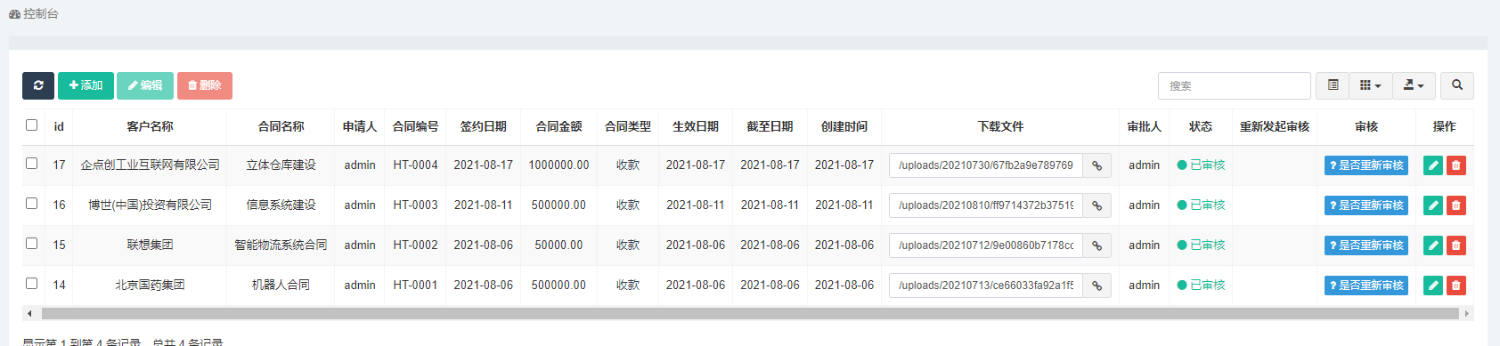This screenshot has width=1500, height=346.
Task: Click the search magnifier icon button
Action: tap(1457, 85)
